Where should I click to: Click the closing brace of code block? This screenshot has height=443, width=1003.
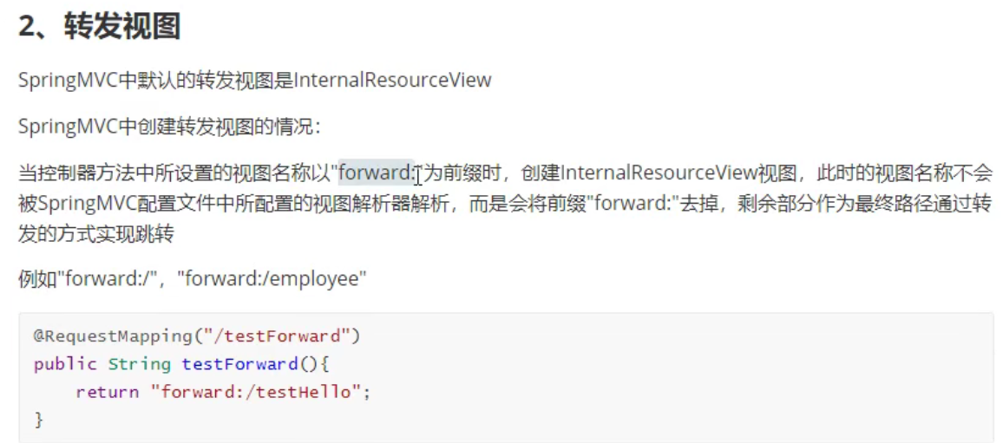[x=38, y=420]
